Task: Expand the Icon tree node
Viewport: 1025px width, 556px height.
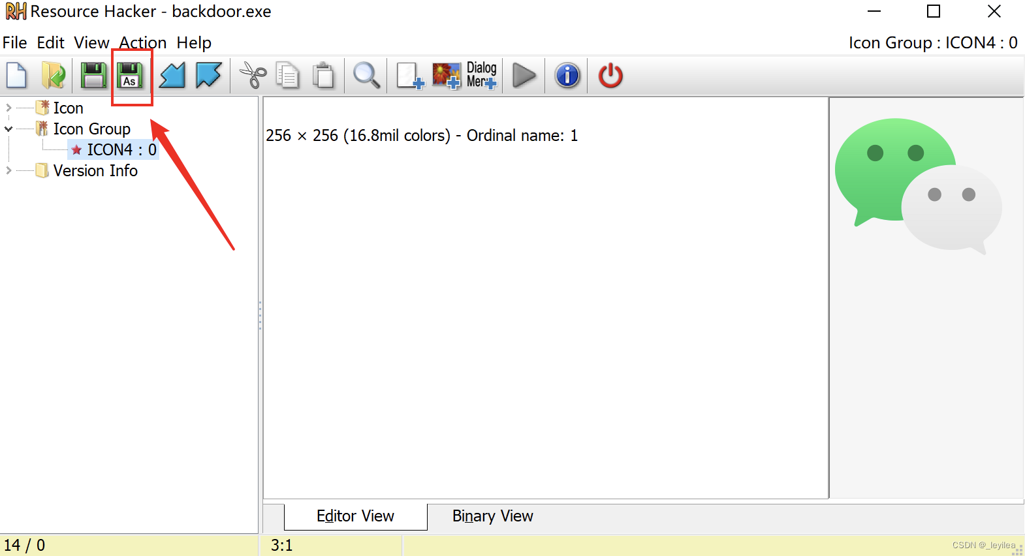Action: 8,108
